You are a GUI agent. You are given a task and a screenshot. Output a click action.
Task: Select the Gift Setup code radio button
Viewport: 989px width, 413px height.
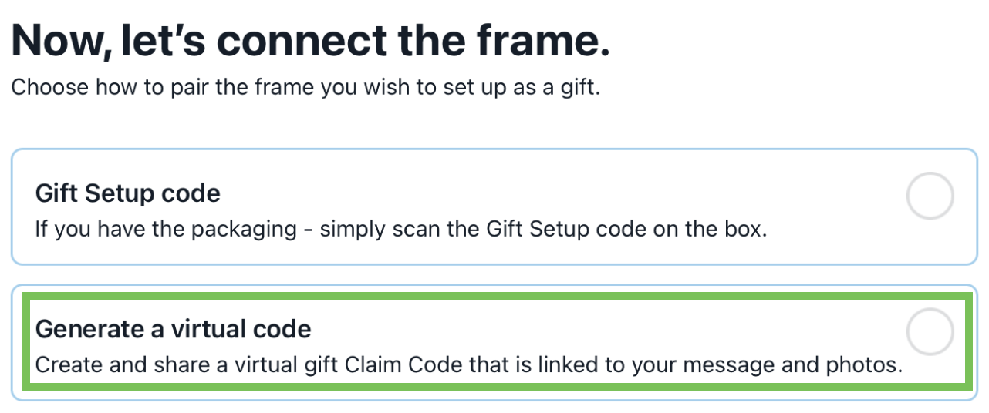tap(930, 197)
